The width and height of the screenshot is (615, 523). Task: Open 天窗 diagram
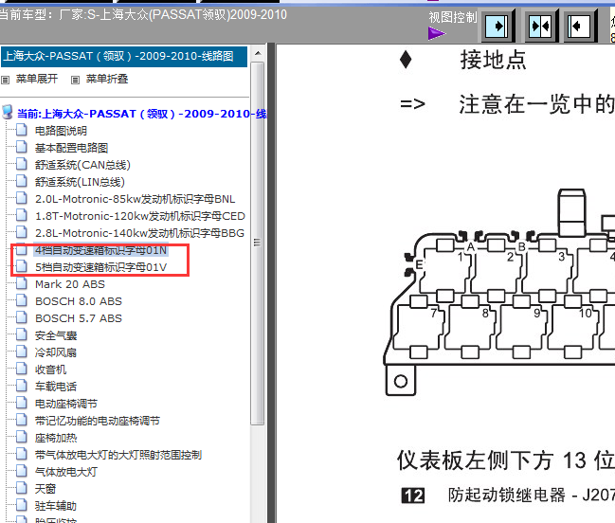click(x=45, y=489)
